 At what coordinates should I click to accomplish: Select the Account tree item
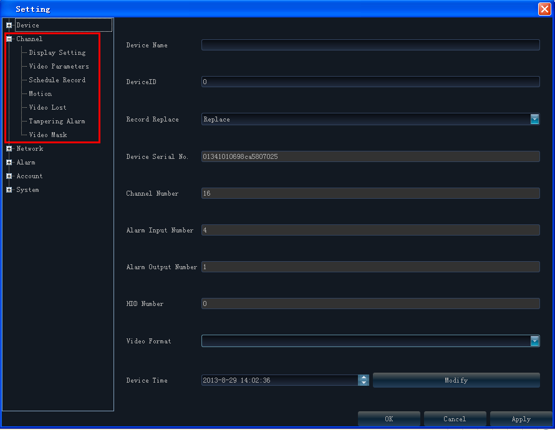[x=29, y=176]
